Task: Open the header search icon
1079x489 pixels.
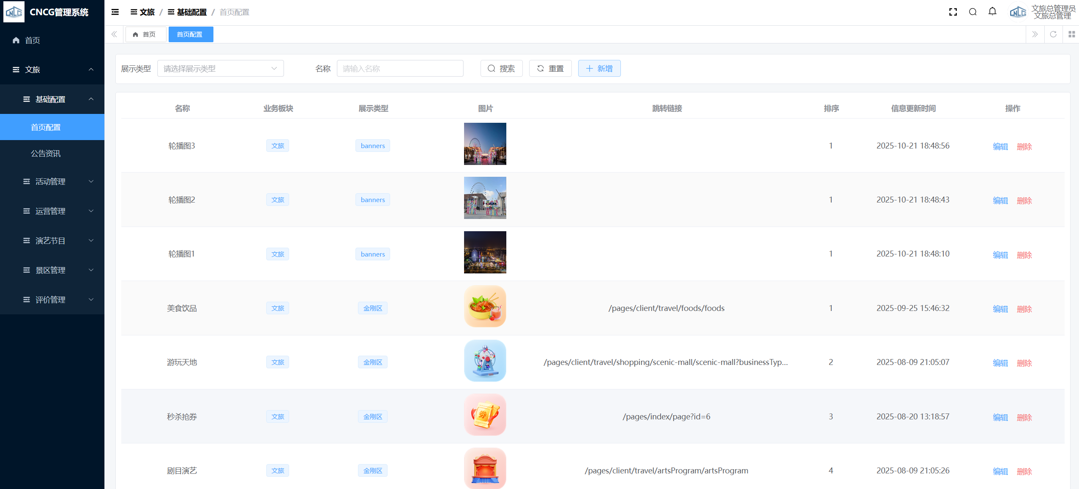Action: pyautogui.click(x=972, y=12)
